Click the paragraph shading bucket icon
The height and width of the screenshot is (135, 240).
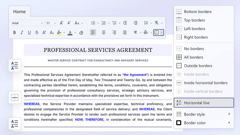pos(146,32)
